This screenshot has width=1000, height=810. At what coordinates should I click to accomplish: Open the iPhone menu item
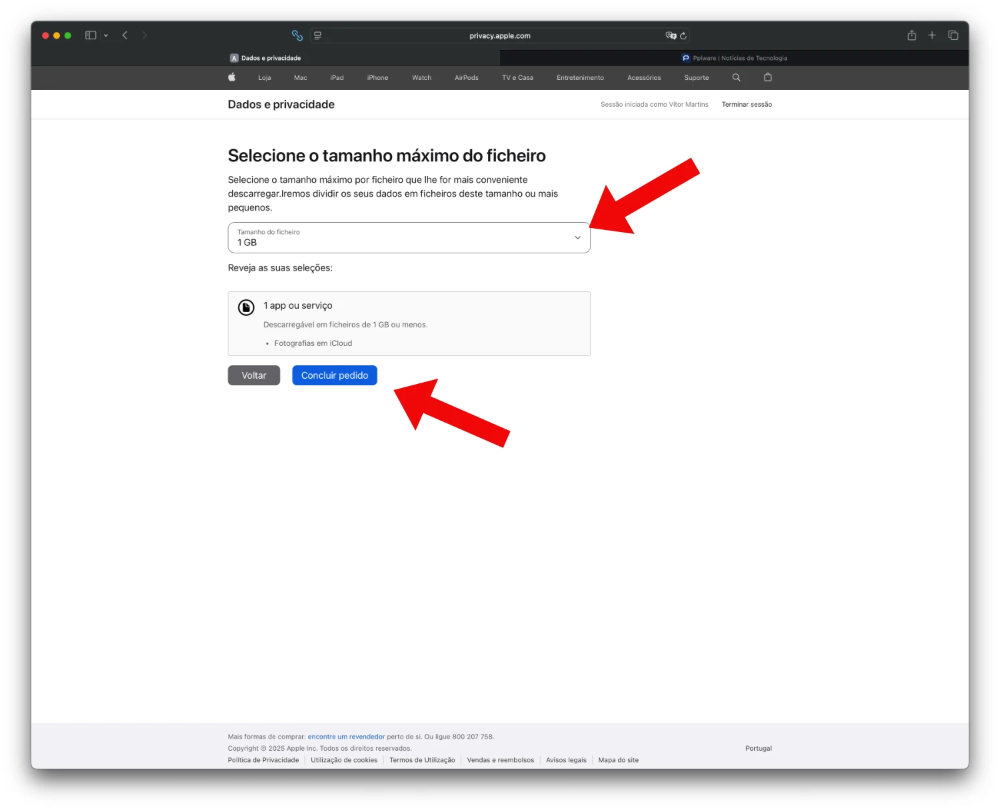tap(377, 78)
